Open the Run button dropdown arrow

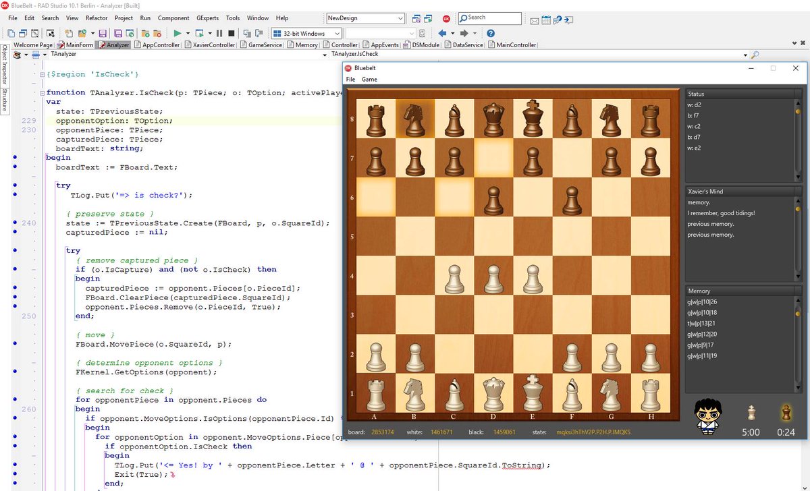click(187, 33)
